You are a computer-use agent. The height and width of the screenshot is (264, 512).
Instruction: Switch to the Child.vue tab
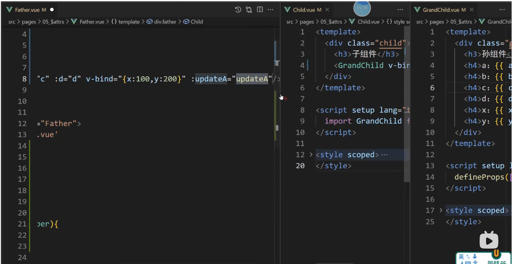coord(307,9)
